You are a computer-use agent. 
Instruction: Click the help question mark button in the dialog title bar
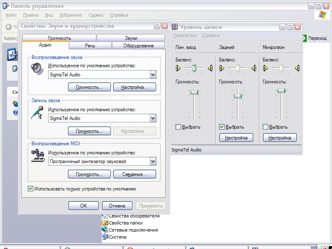coord(157,26)
